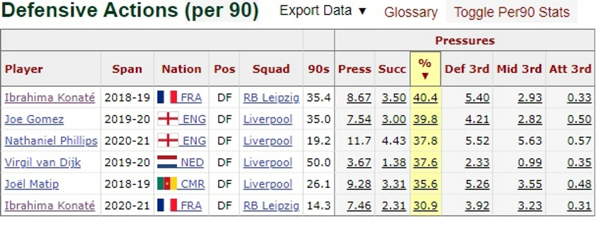This screenshot has width=598, height=227.
Task: Open RB Leipzig squad link in first row
Action: point(271,98)
